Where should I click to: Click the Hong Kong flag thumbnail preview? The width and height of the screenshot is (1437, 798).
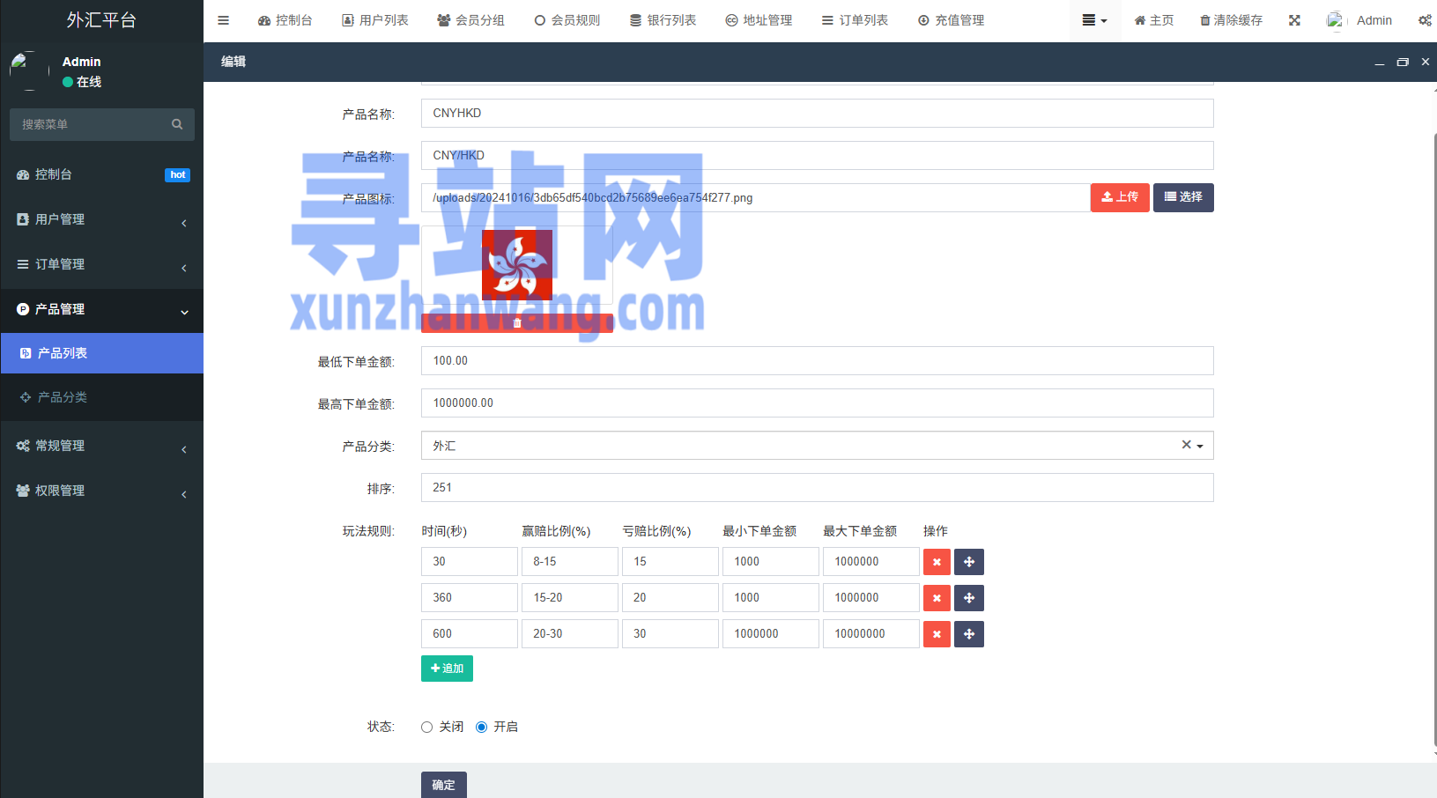pyautogui.click(x=517, y=265)
